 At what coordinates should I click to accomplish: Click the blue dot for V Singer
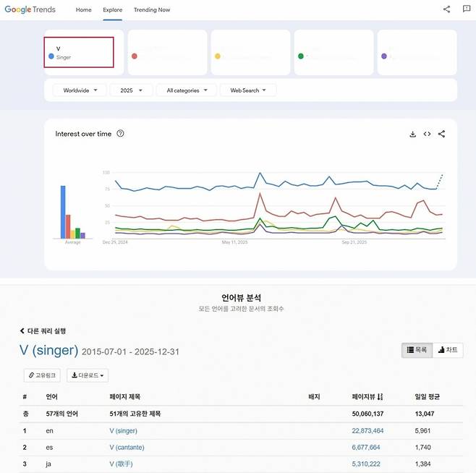click(51, 56)
